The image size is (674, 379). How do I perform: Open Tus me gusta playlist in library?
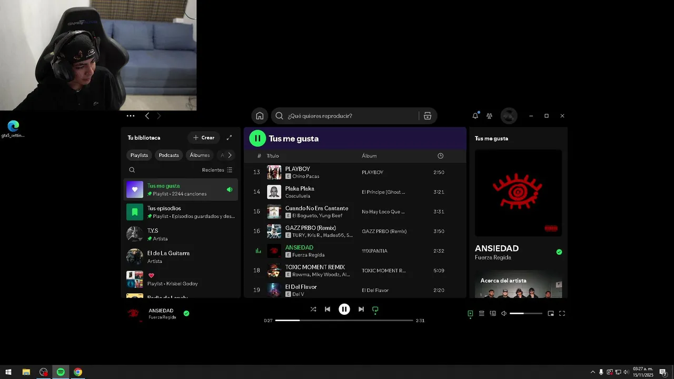181,189
